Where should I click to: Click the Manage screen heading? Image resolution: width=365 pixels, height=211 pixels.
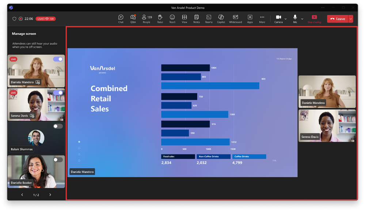pyautogui.click(x=24, y=34)
